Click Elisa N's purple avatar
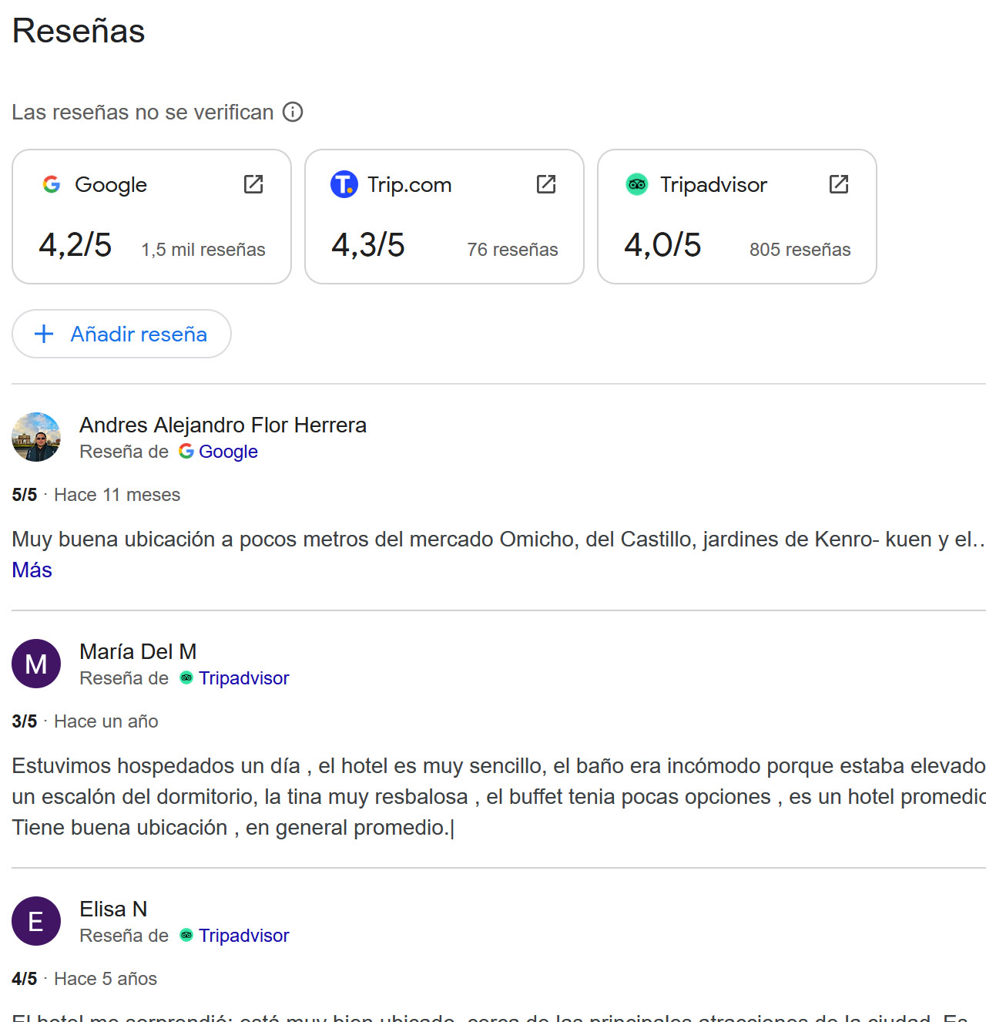The height and width of the screenshot is (1022, 986). tap(36, 921)
